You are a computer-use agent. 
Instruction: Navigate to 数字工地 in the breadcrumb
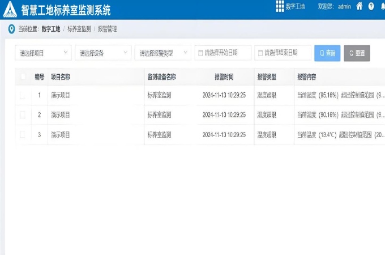click(52, 29)
